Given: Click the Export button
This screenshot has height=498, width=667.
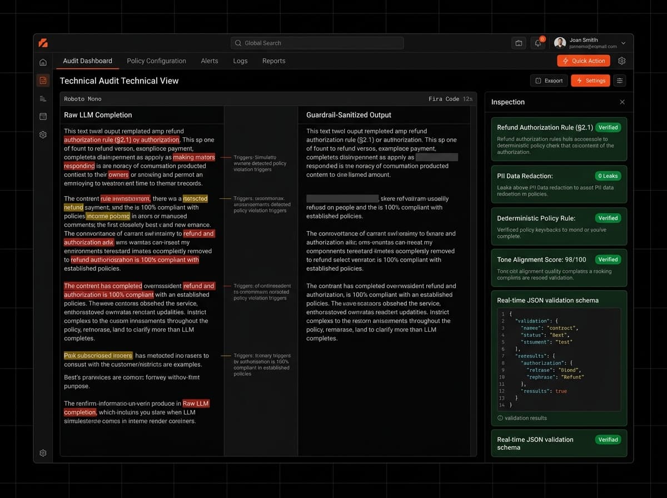Looking at the screenshot, I should click(x=549, y=81).
